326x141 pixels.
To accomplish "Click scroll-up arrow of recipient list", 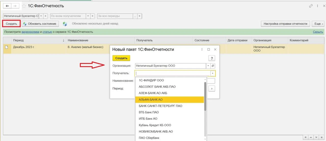I will 205,79.
